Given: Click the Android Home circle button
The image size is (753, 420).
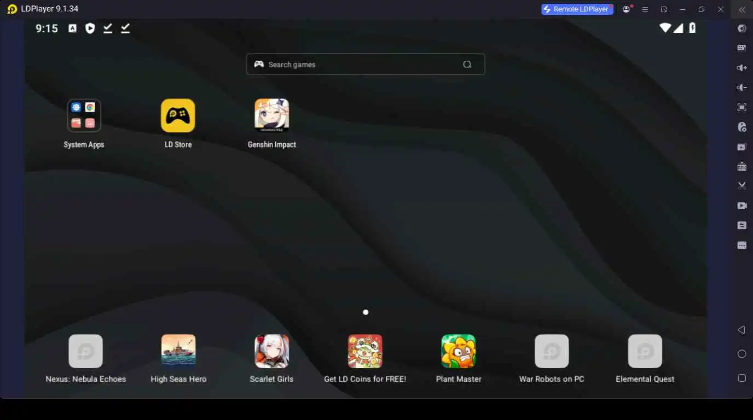Looking at the screenshot, I should click(742, 354).
